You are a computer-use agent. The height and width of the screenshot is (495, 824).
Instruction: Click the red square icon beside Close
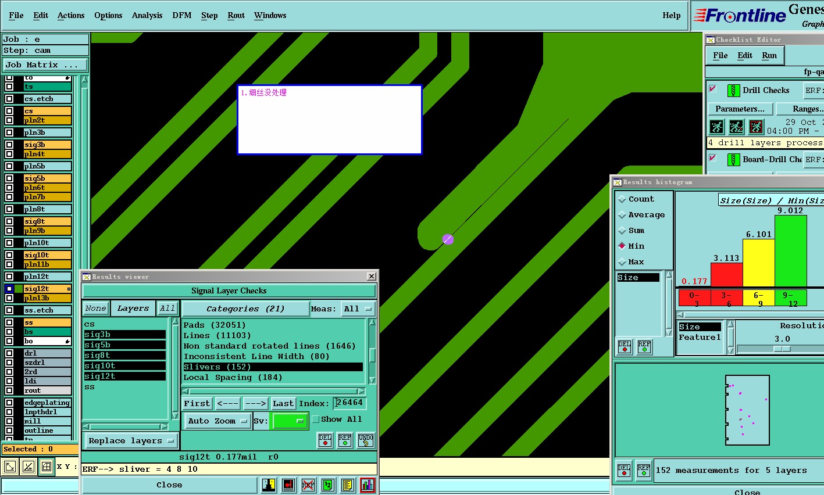point(288,485)
